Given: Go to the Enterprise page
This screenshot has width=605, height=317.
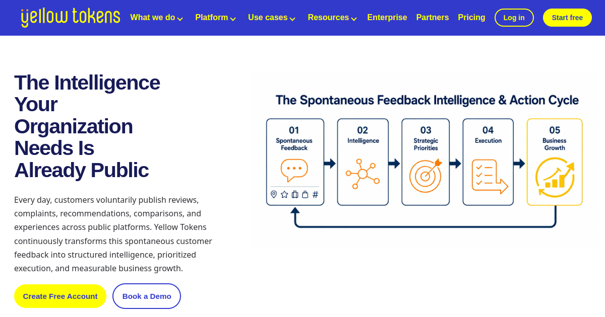Looking at the screenshot, I should [387, 18].
